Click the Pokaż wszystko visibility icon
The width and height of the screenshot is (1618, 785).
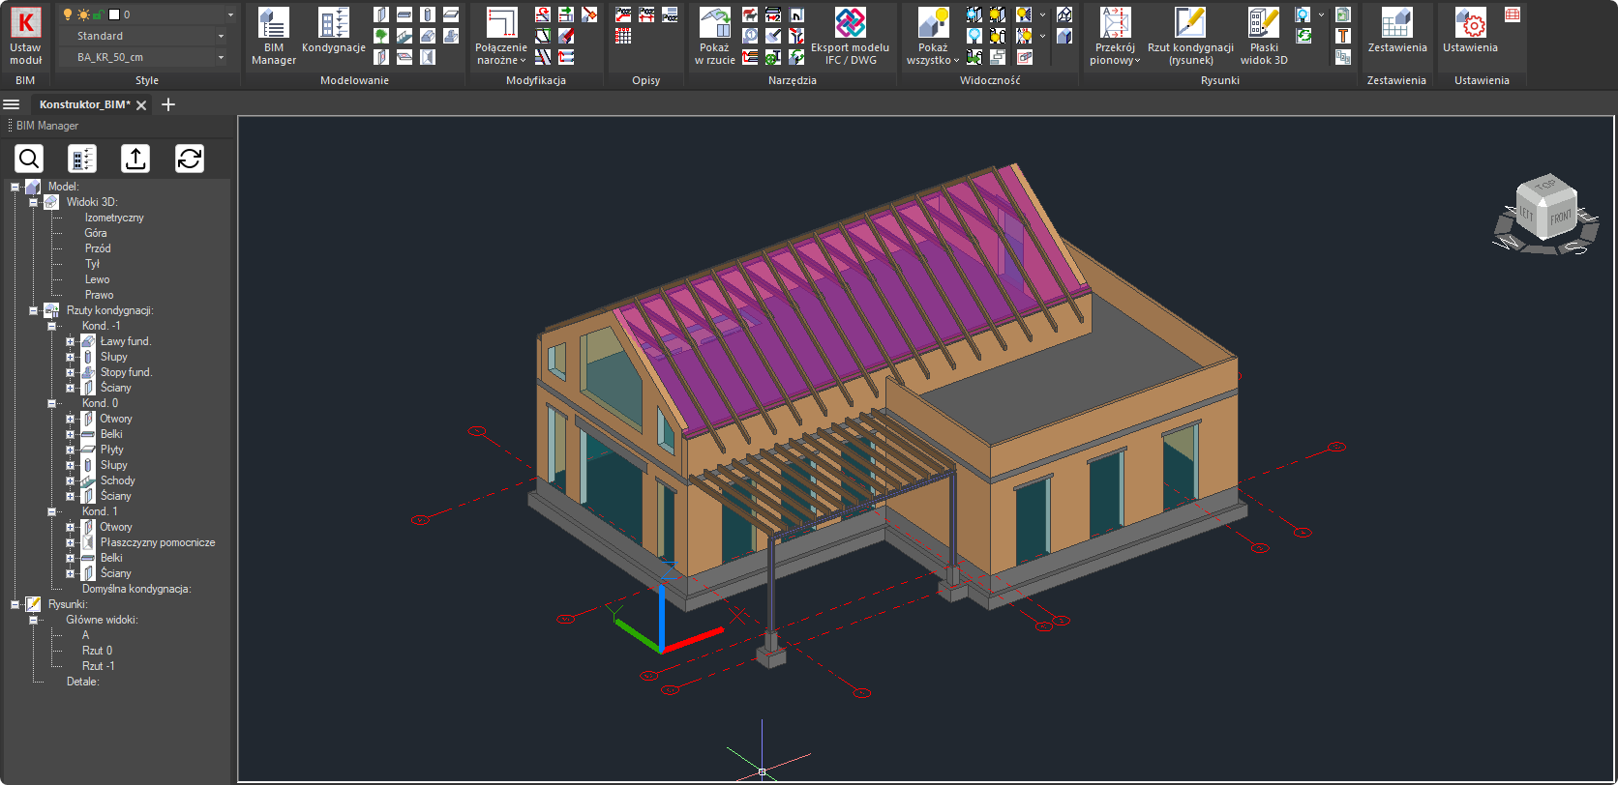[x=933, y=22]
